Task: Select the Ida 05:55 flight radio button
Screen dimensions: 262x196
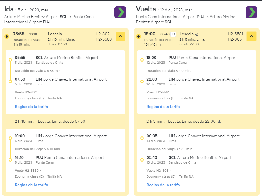Action: click(x=7, y=37)
